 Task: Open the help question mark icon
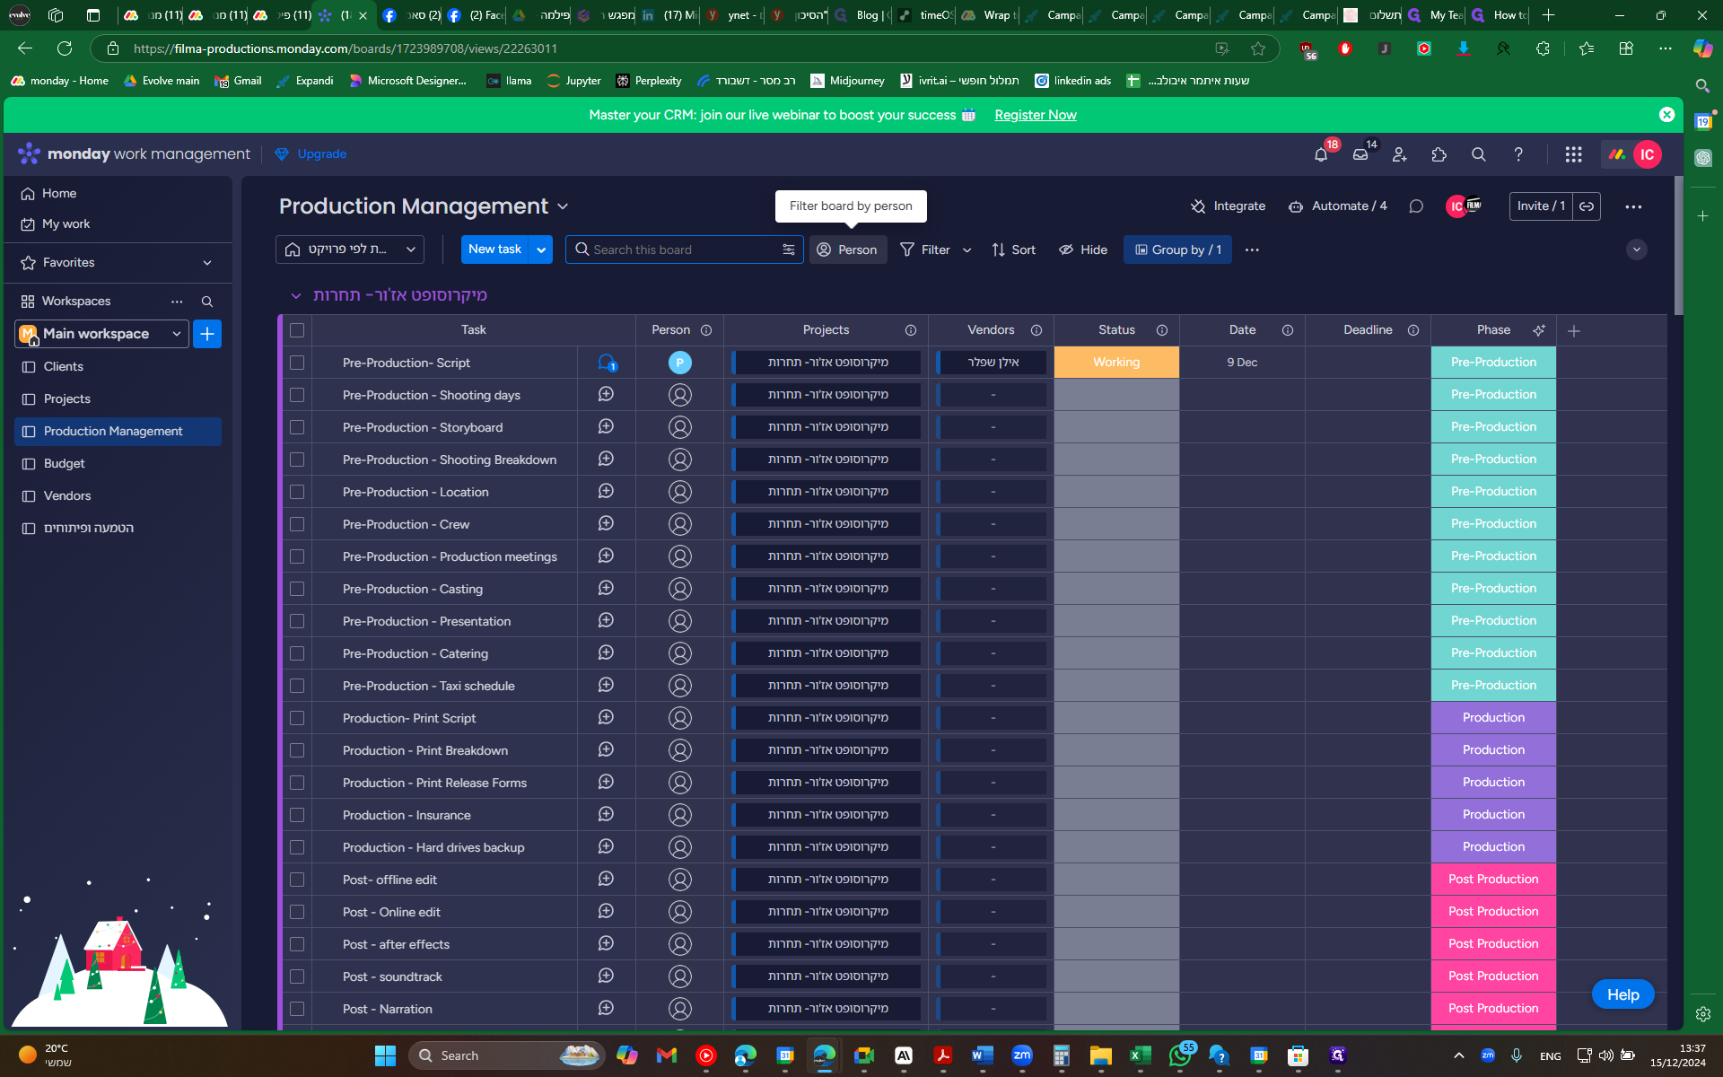point(1518,154)
